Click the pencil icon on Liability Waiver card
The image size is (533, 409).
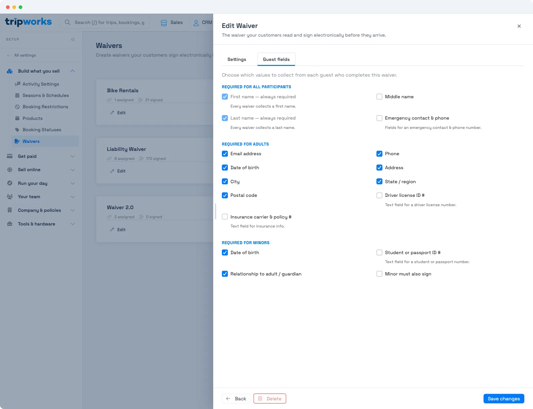[112, 171]
